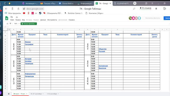Open the Справка menu

coord(71,20)
